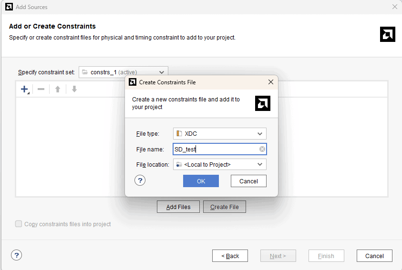Screen dimensions: 402x270
Task: Click the plus icon to add constraints
Action: (24, 89)
